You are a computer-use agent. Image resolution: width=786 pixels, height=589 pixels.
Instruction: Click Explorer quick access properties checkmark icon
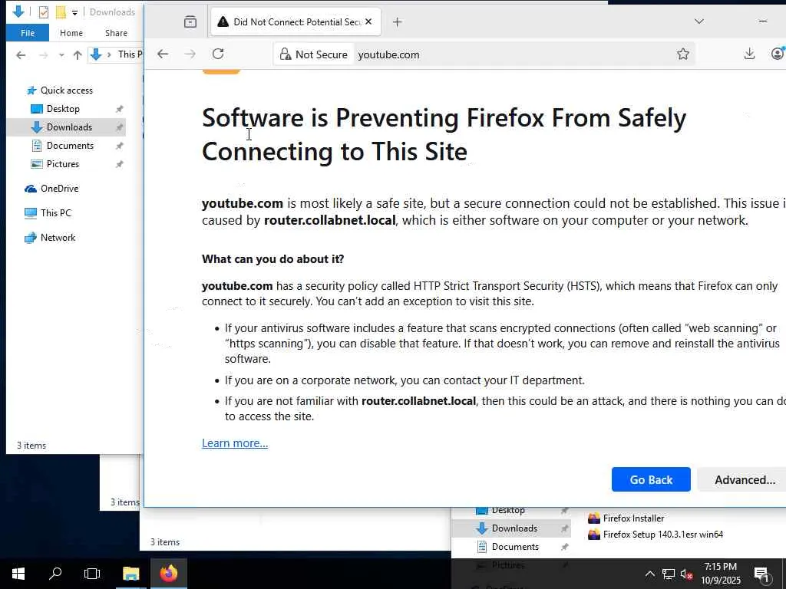point(44,12)
